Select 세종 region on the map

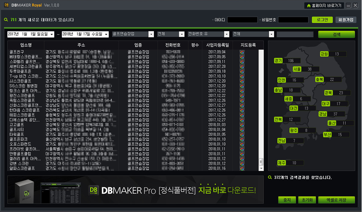pyautogui.click(x=289, y=99)
